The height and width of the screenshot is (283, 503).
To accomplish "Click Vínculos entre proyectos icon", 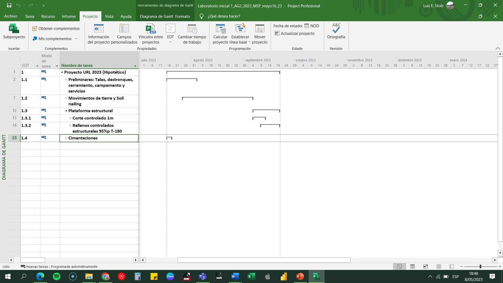I will 151,29.
